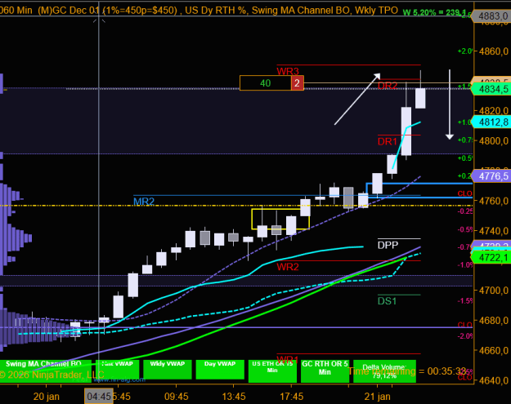Click the chart title (M)GC Dec text
511x404 pixels.
[x=68, y=11]
